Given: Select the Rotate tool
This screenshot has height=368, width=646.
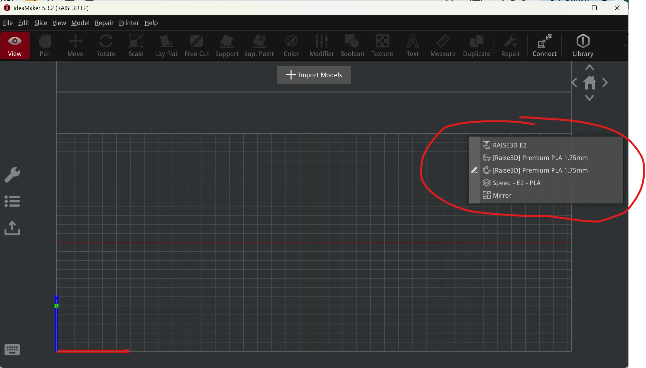Looking at the screenshot, I should pos(106,45).
